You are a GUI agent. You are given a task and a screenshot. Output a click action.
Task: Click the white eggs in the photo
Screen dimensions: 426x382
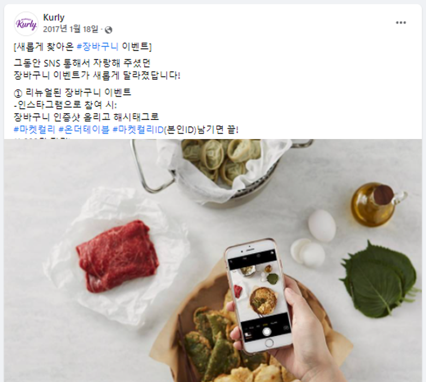pos(315,238)
